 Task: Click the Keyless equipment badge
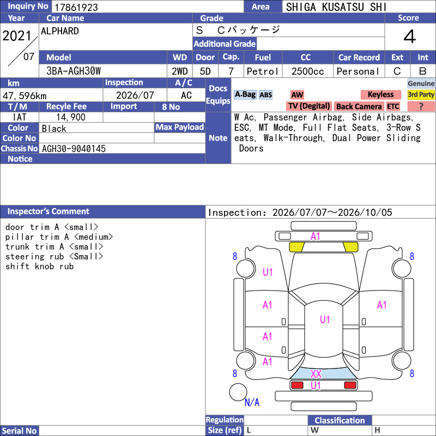coord(380,94)
